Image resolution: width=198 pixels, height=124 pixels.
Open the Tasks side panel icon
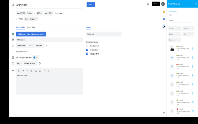pyautogui.click(x=164, y=19)
